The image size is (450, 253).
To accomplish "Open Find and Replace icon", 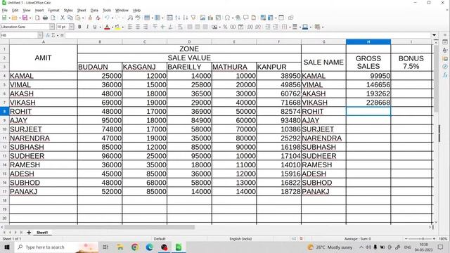I will pyautogui.click(x=130, y=18).
